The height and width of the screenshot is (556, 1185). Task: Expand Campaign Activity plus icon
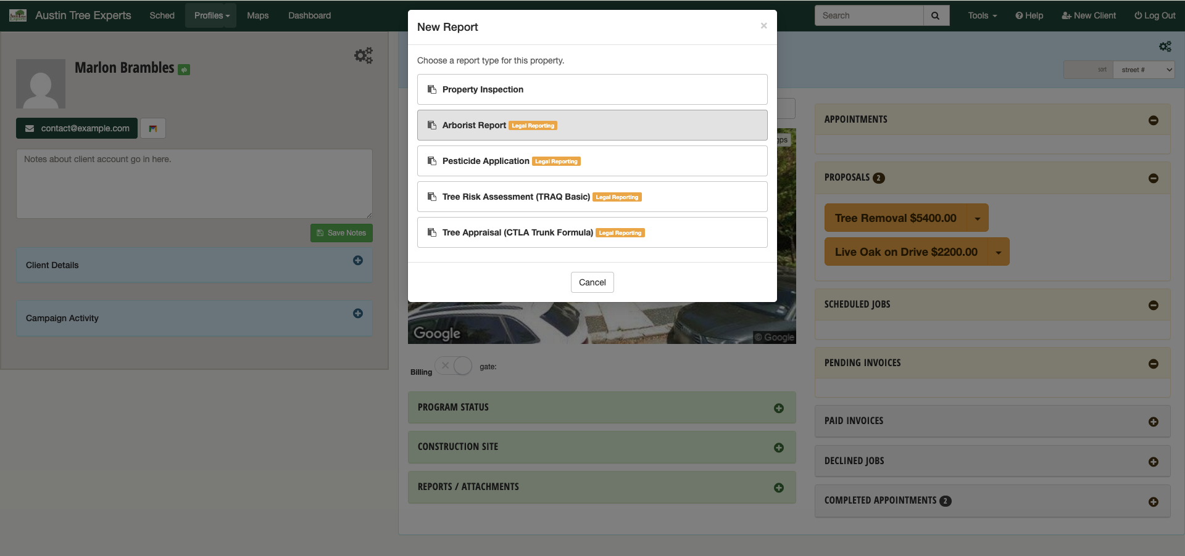click(358, 313)
